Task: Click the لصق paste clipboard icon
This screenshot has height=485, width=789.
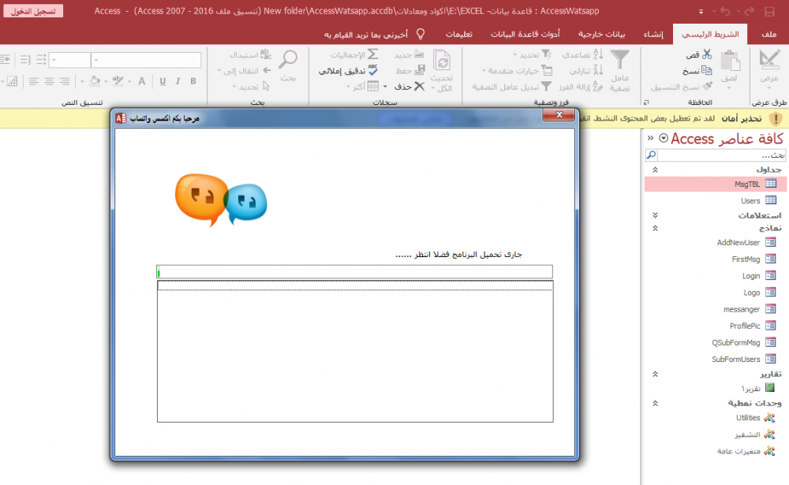Action: pyautogui.click(x=730, y=62)
